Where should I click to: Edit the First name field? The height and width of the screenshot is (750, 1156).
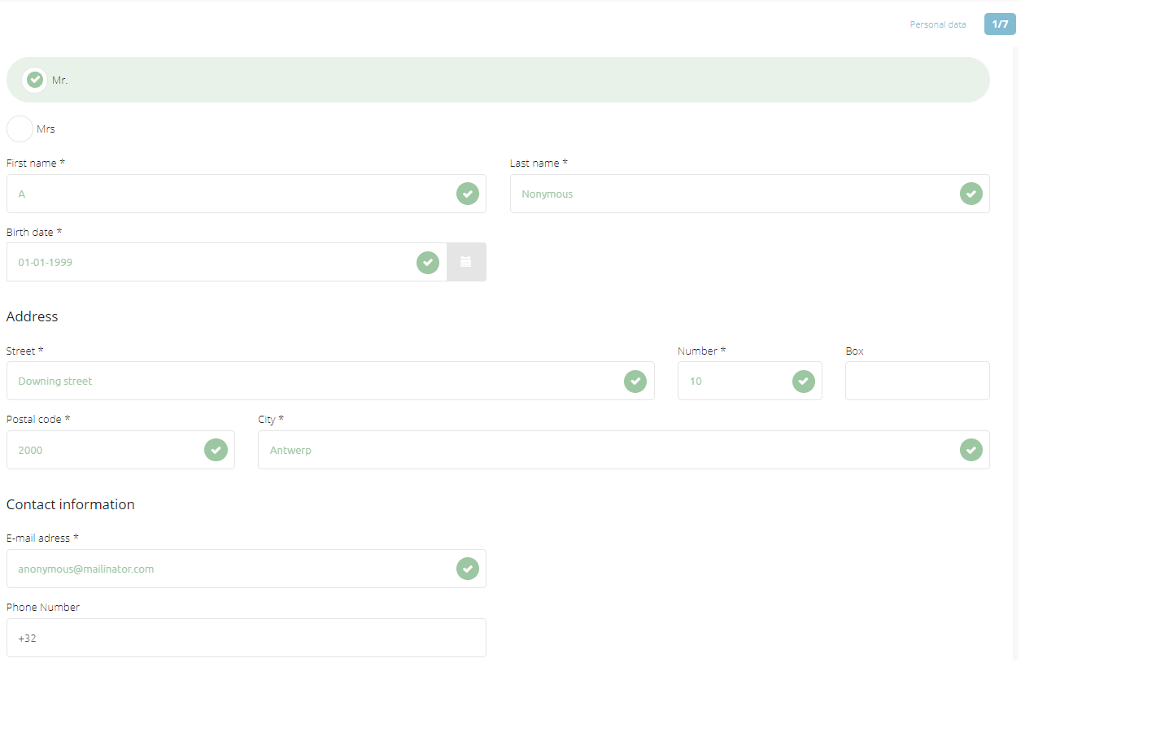pos(246,194)
